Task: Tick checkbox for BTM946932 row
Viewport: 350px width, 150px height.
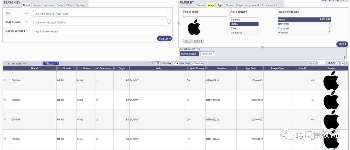Action: point(5,80)
